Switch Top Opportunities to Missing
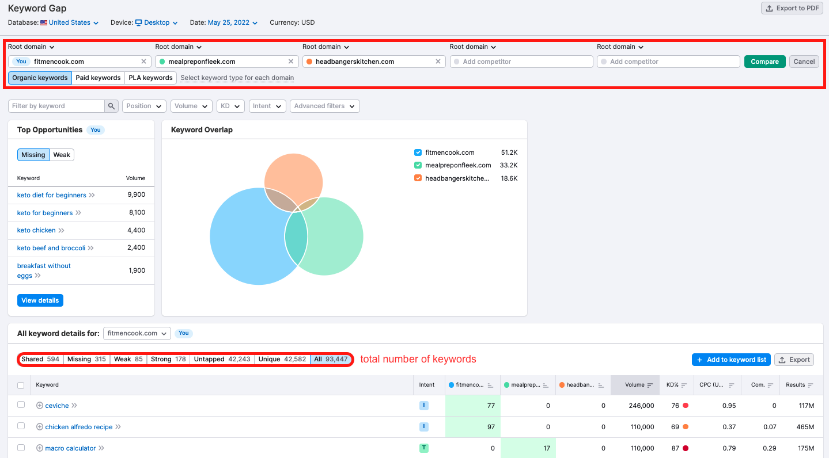Image resolution: width=829 pixels, height=458 pixels. [x=33, y=155]
